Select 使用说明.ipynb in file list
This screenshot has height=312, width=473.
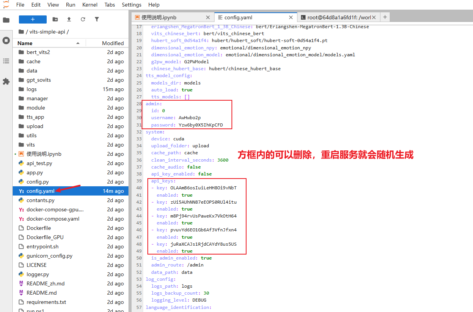(71, 154)
